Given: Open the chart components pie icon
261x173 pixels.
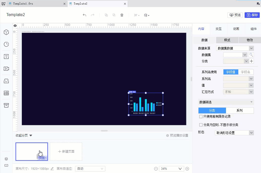Looking at the screenshot, I should click(6, 44).
